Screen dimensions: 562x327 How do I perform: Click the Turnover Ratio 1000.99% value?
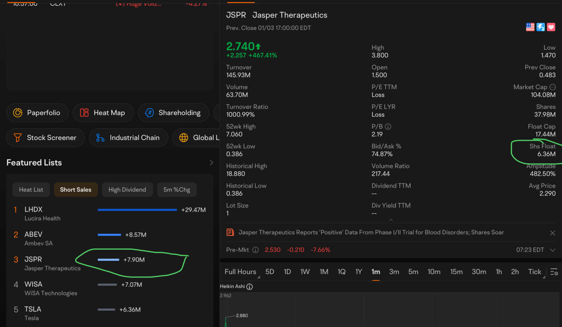point(241,115)
